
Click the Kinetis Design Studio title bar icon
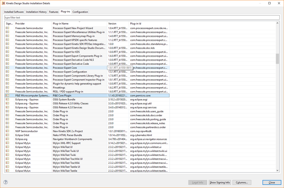click(3, 3)
